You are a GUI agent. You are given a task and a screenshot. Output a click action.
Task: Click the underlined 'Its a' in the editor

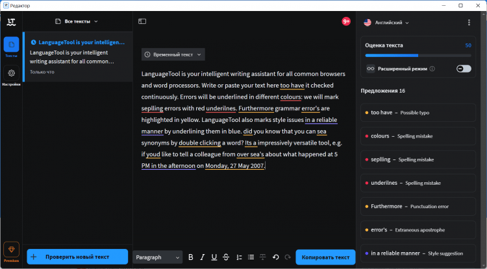(x=251, y=143)
